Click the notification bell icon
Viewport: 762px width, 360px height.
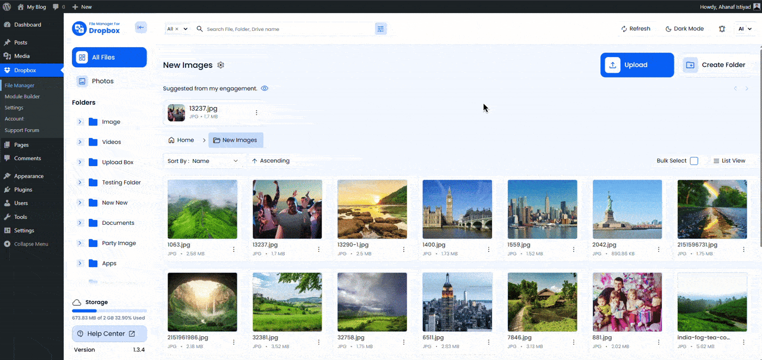pyautogui.click(x=722, y=29)
